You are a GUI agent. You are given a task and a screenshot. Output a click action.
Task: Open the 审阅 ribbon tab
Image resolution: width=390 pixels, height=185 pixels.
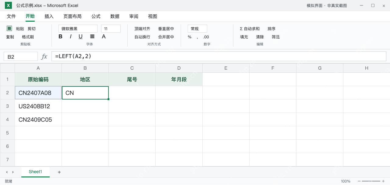pos(134,16)
